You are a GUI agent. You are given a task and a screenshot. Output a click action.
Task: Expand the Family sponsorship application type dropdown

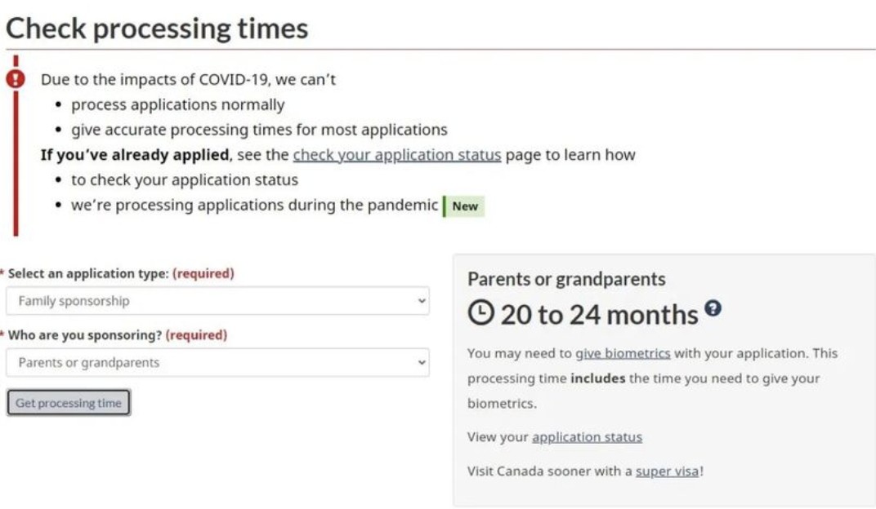217,301
